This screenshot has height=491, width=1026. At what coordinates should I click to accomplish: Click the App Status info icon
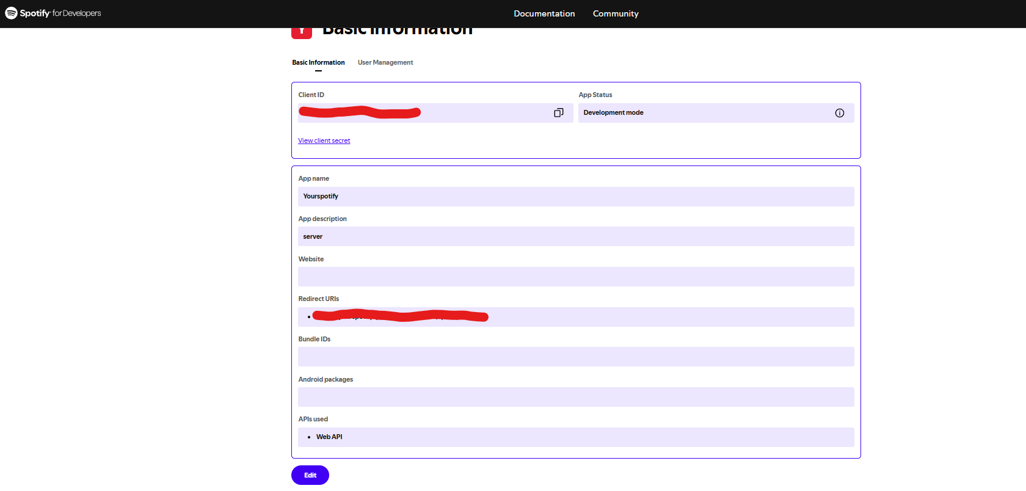839,113
